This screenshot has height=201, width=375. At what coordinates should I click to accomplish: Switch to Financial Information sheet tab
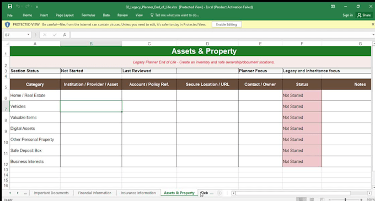(95, 193)
